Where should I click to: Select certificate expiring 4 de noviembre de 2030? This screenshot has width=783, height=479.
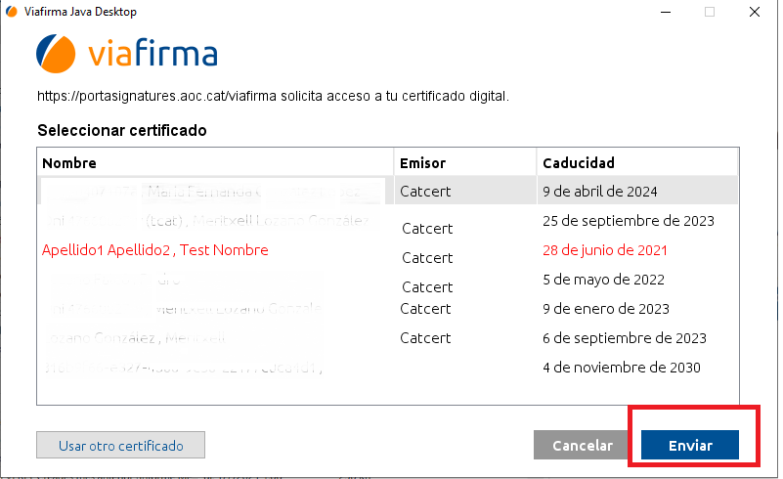pyautogui.click(x=622, y=368)
